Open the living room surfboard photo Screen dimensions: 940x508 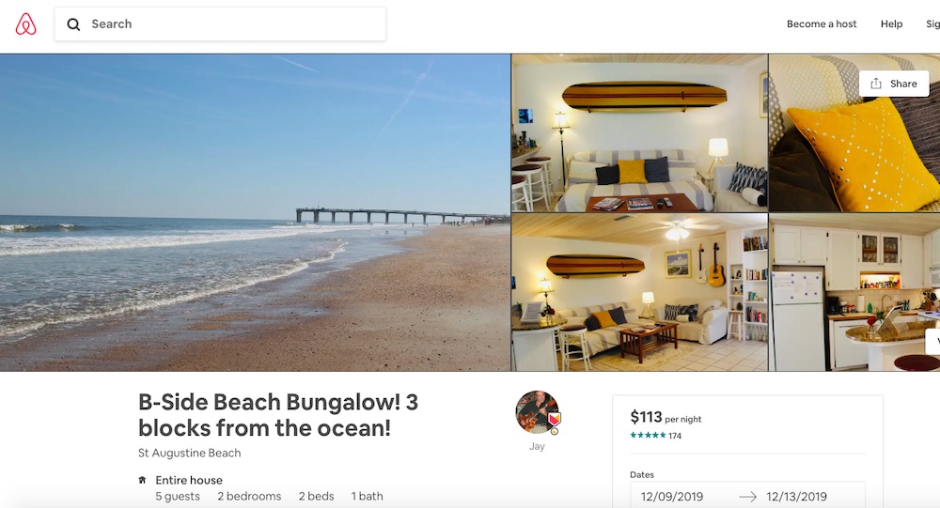pos(639,133)
